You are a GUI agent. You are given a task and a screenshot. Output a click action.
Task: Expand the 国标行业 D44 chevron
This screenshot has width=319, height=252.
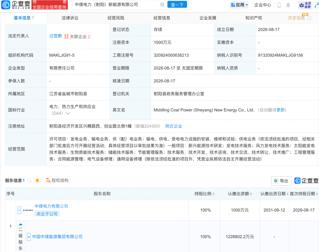(68, 113)
